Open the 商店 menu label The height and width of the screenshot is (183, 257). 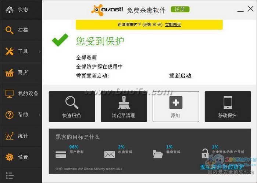[23, 72]
